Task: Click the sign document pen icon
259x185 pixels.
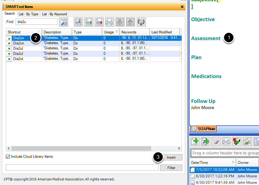Action: [216, 141]
